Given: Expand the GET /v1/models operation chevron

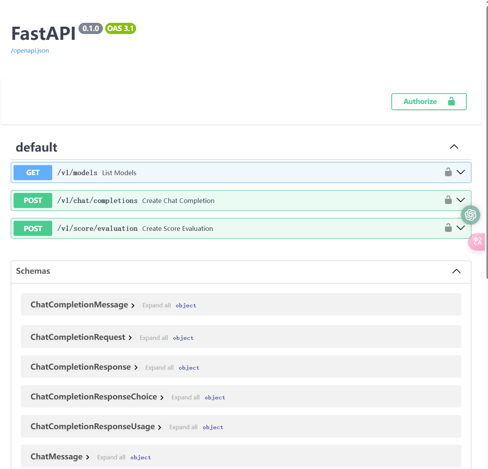Looking at the screenshot, I should pyautogui.click(x=461, y=172).
